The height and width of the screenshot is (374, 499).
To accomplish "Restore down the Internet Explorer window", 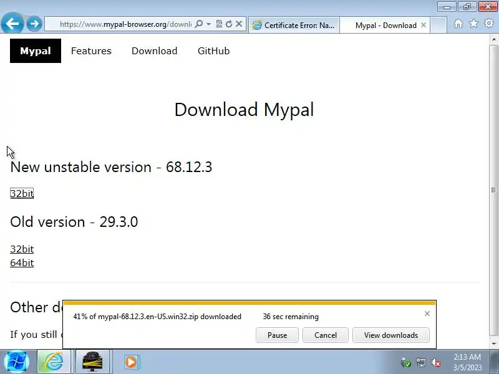I will tap(467, 7).
